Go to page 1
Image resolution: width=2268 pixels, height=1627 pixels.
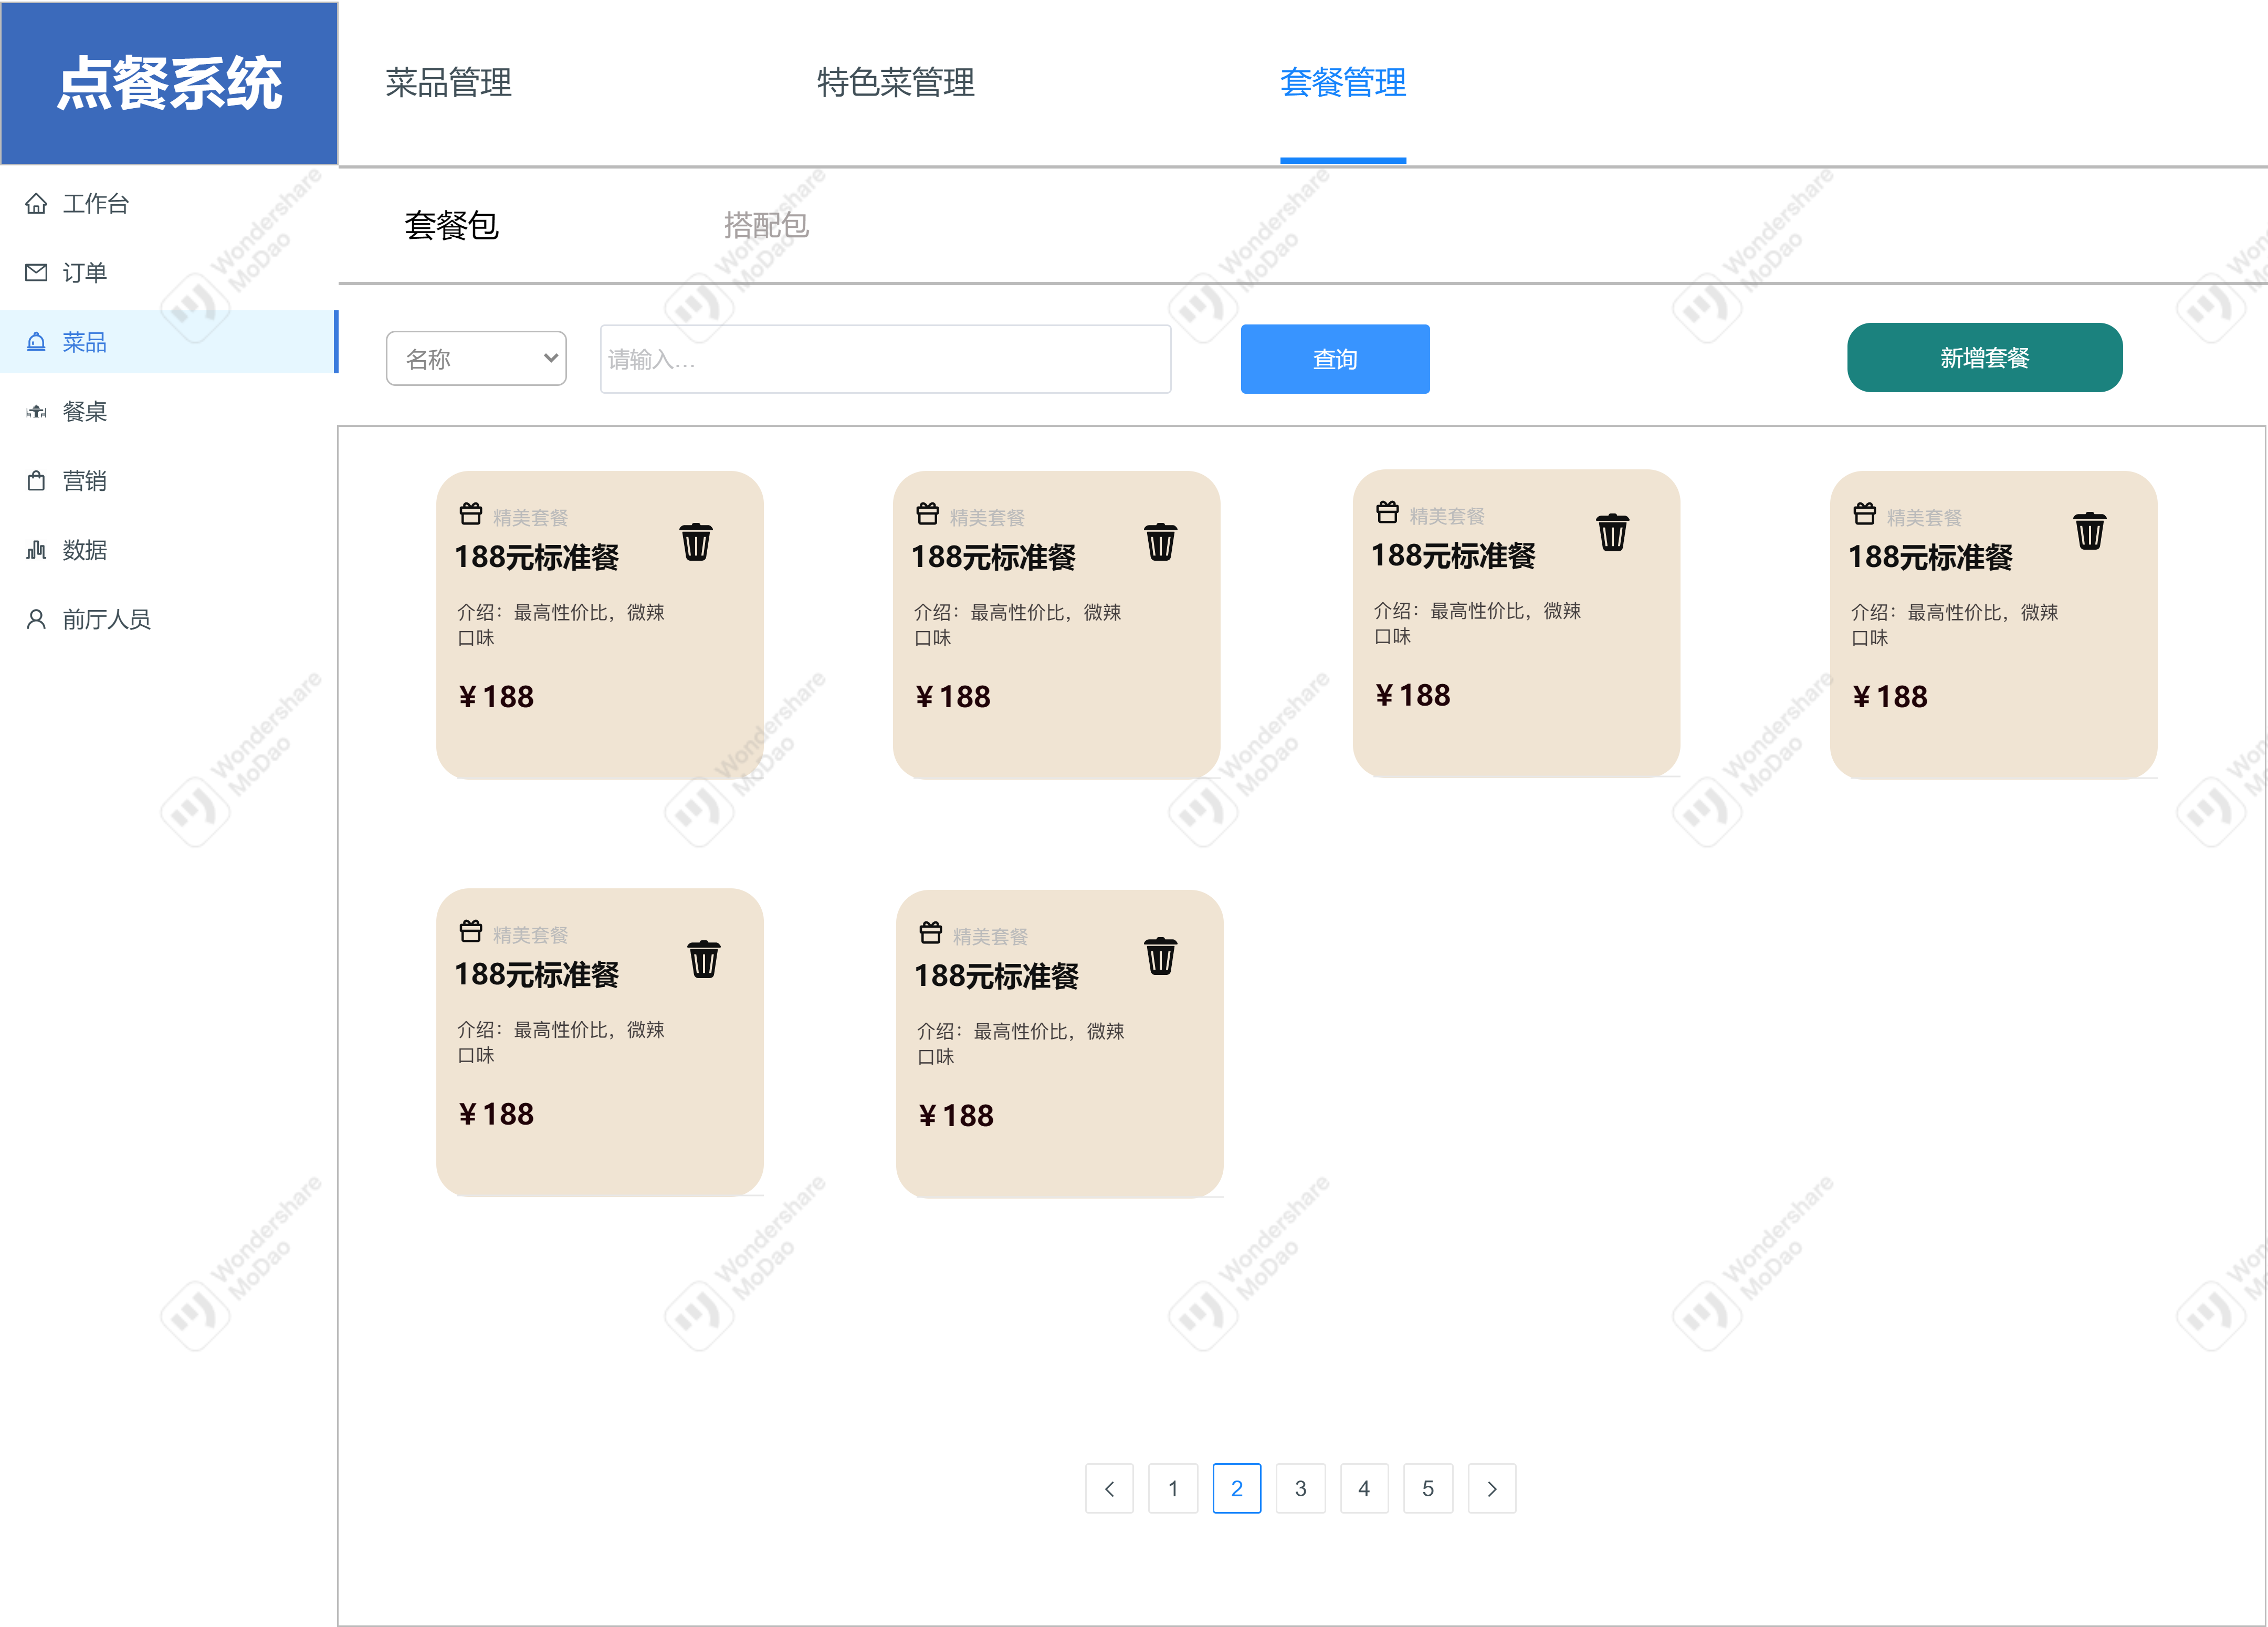1173,1489
